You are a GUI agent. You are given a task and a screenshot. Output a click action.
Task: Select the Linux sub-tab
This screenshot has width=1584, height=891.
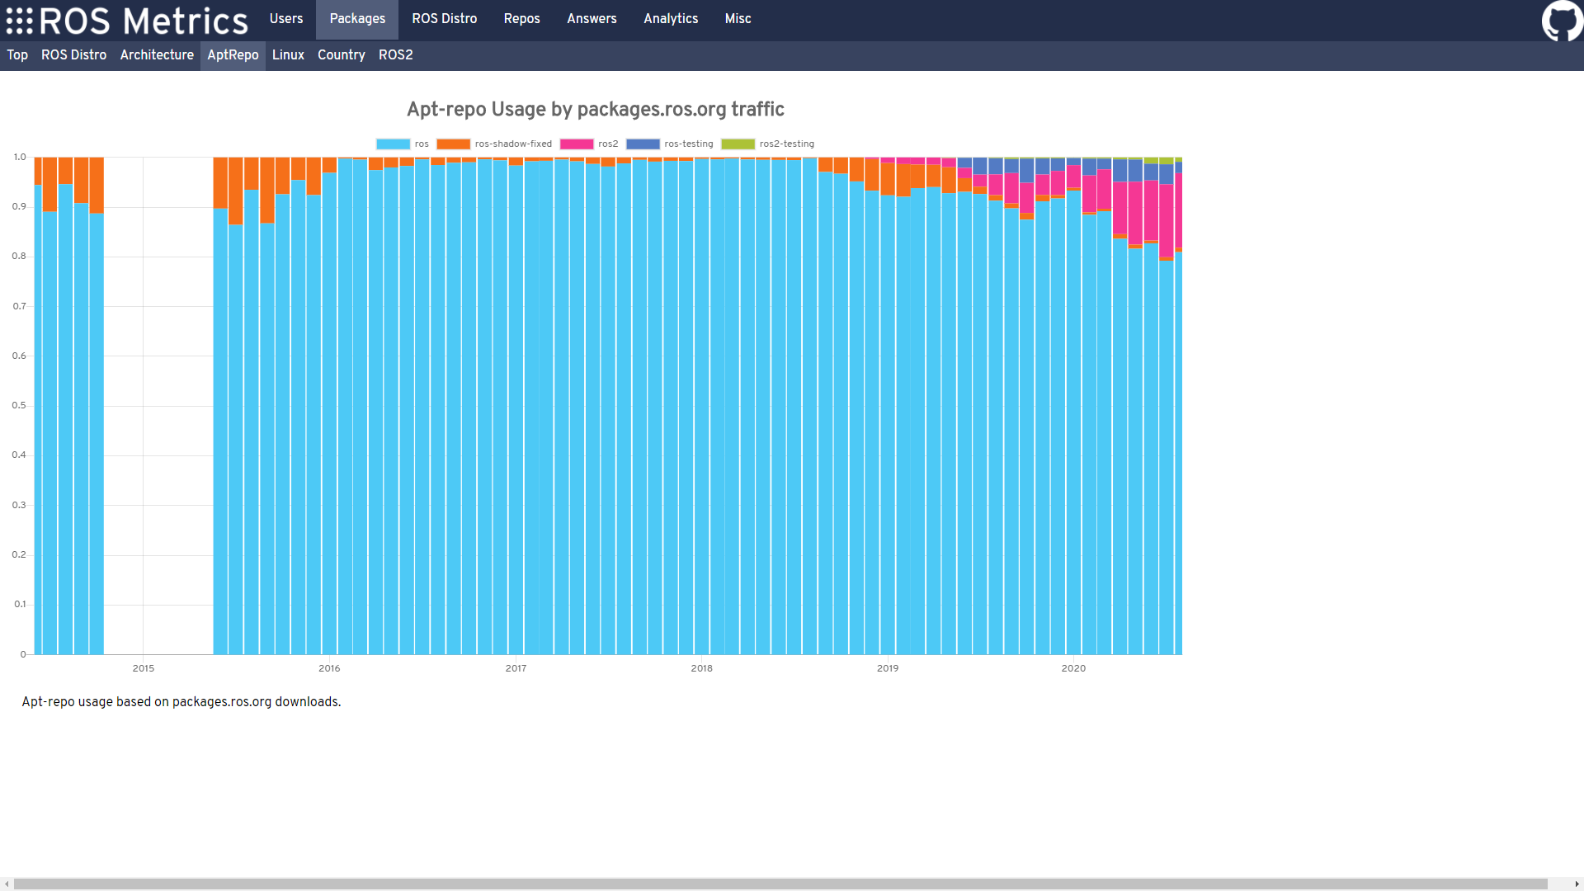click(x=288, y=55)
